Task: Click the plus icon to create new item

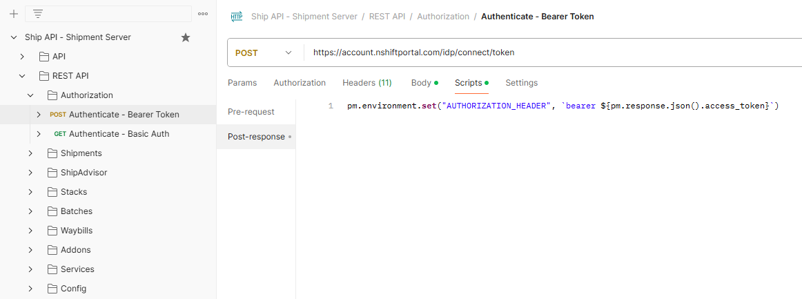Action: [13, 14]
